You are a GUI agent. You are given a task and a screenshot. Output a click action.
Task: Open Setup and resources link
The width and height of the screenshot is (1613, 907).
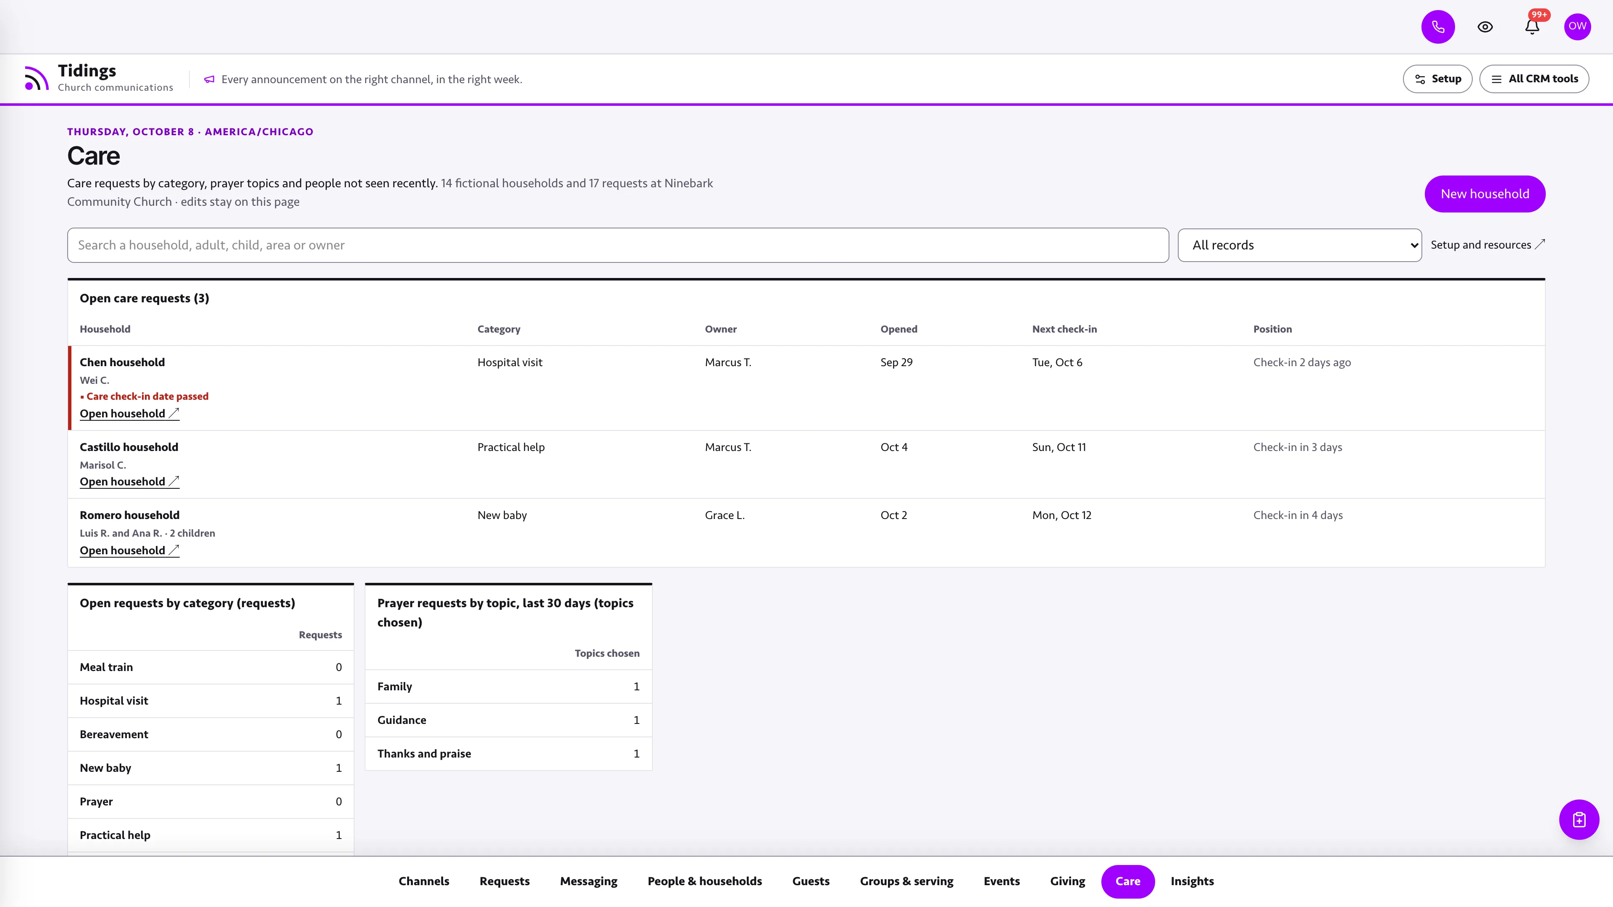(x=1487, y=245)
